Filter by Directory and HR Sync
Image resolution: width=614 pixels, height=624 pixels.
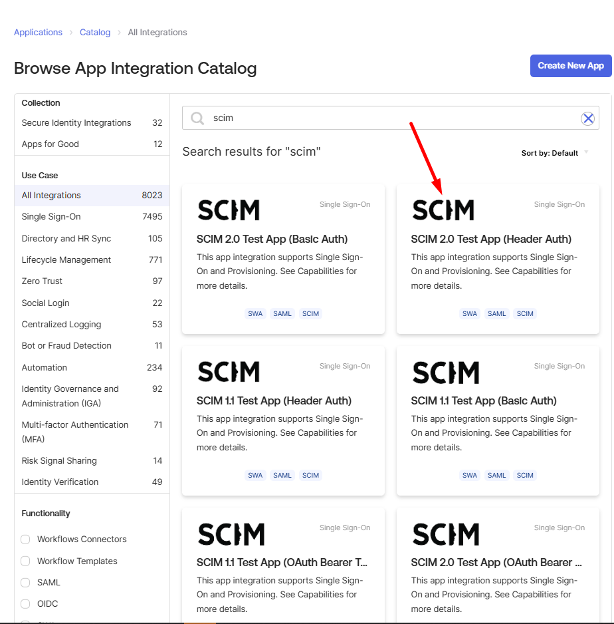click(x=92, y=238)
